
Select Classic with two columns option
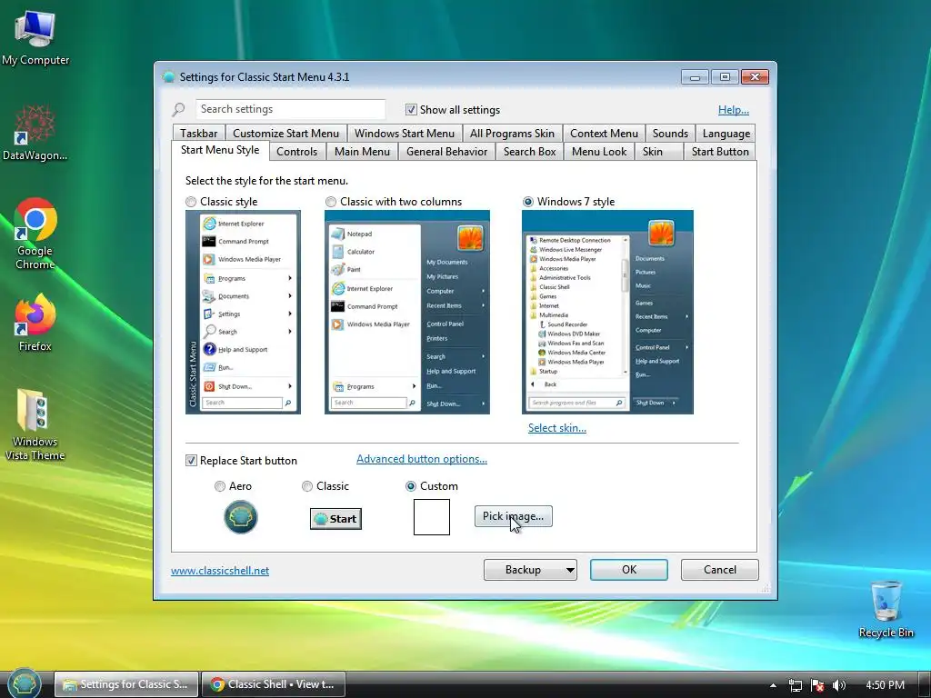331,202
